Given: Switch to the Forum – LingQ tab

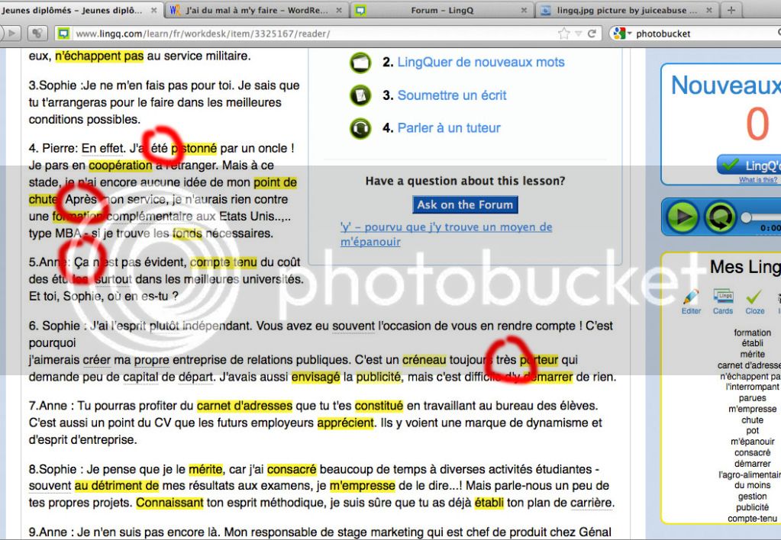Looking at the screenshot, I should tap(442, 10).
